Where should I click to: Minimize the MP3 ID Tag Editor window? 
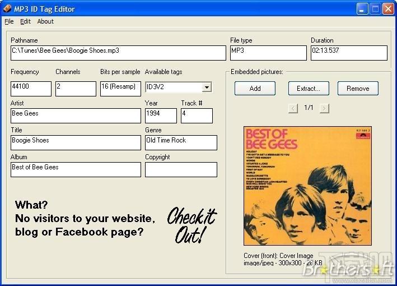point(362,9)
